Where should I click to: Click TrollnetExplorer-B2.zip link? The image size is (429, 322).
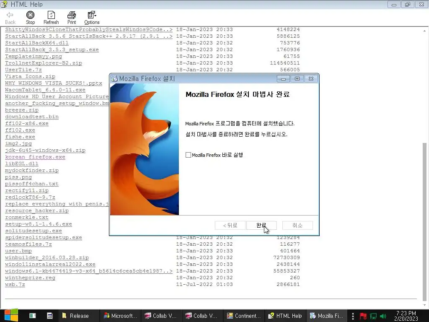(x=44, y=63)
